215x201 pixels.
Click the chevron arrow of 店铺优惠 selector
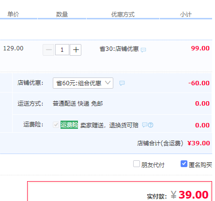107,83
